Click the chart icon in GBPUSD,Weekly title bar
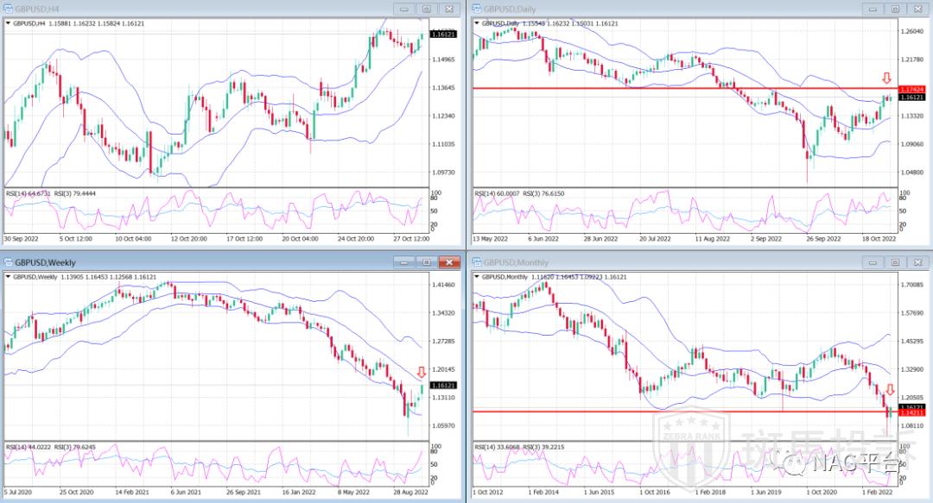Viewport: 933px width, 503px height. click(8, 262)
